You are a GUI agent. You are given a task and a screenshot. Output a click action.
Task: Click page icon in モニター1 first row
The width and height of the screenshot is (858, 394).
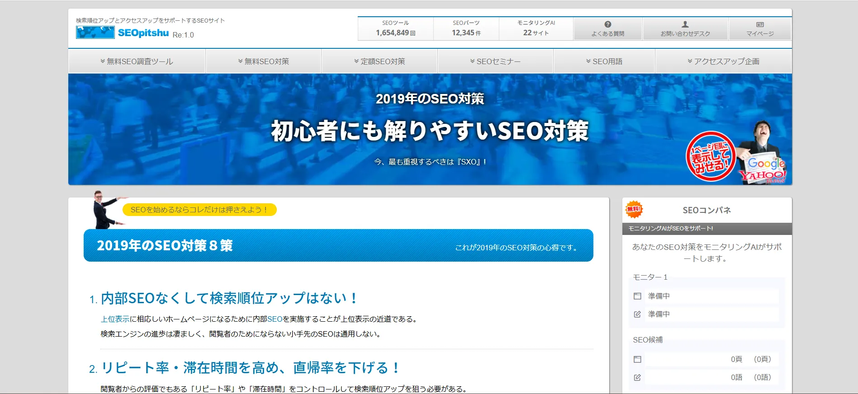point(637,296)
